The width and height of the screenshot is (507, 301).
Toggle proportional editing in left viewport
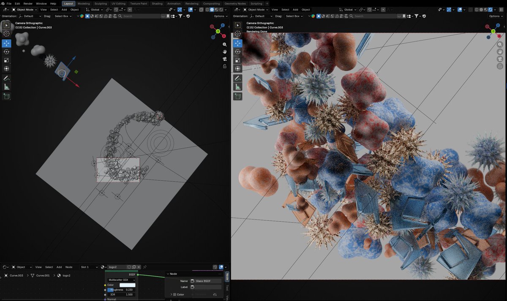(130, 9)
